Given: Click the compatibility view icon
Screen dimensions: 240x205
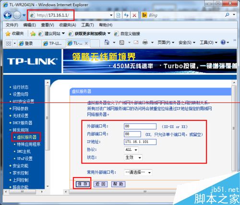Looking at the screenshot, I should 118,15.
